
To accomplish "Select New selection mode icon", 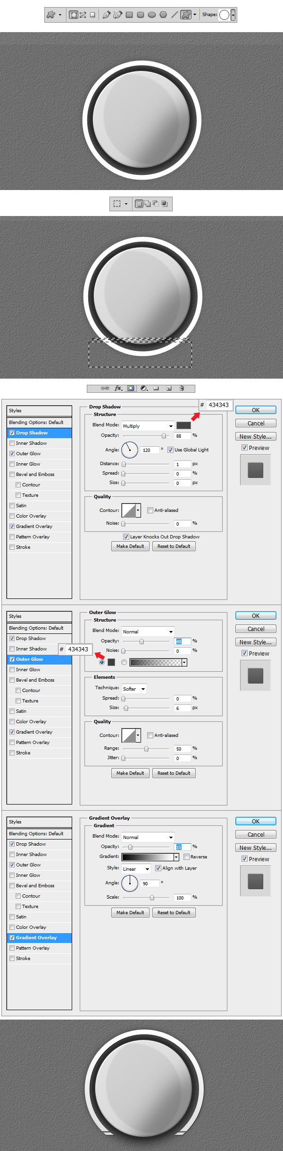I will click(x=139, y=204).
